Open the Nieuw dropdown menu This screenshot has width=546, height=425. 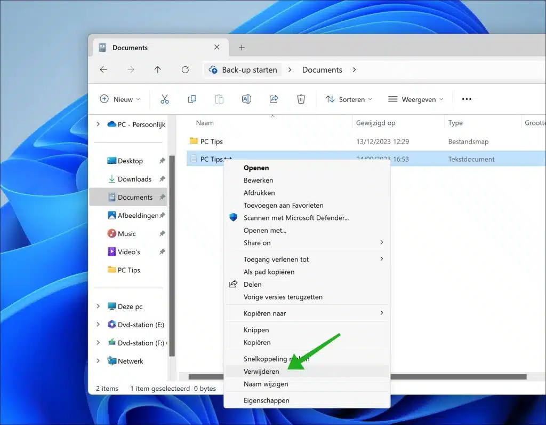pos(119,99)
